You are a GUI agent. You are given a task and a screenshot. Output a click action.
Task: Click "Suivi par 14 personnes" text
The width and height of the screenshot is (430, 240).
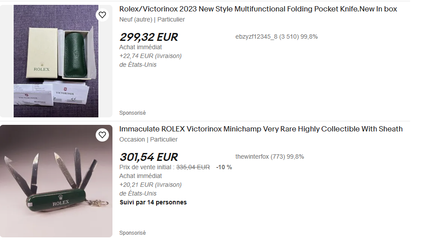(x=153, y=203)
